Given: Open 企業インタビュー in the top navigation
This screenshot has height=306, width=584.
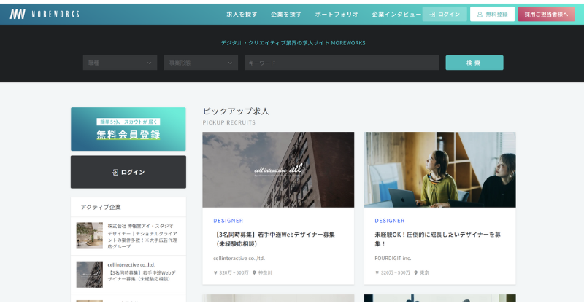Looking at the screenshot, I should tap(396, 14).
